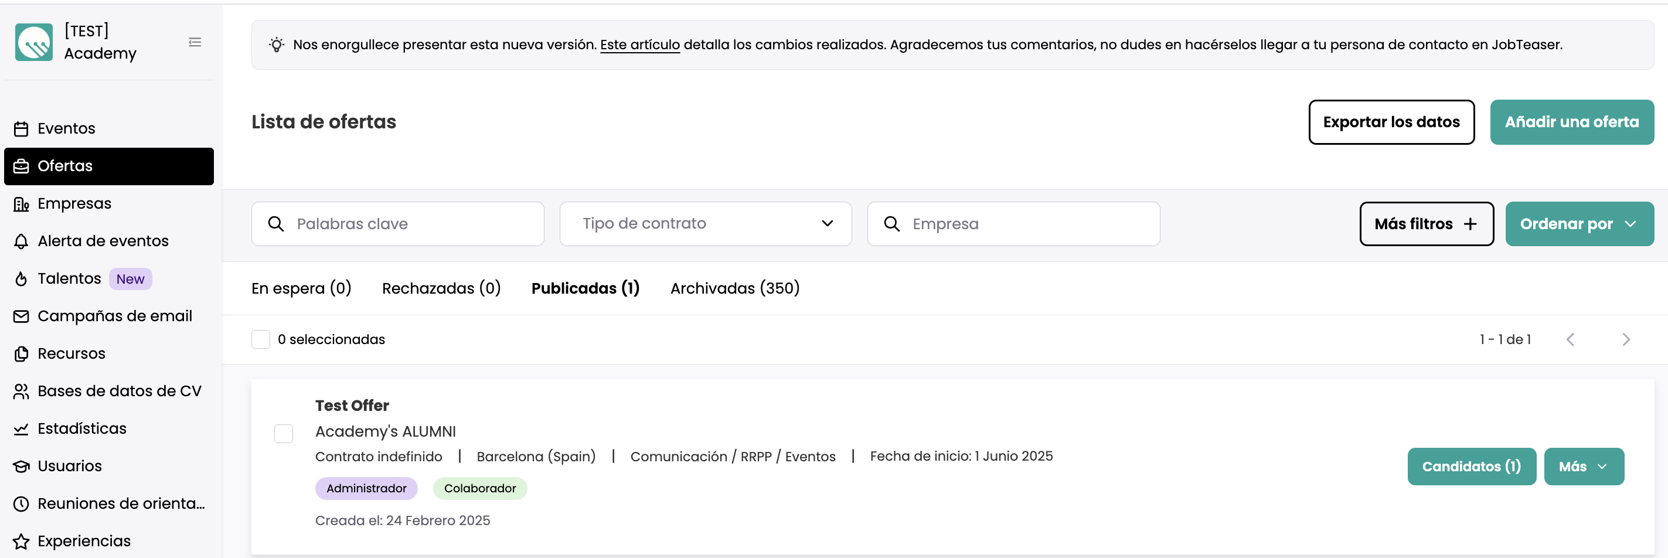View Candidatos (1) for Test Offer
The width and height of the screenshot is (1668, 558).
(1471, 467)
